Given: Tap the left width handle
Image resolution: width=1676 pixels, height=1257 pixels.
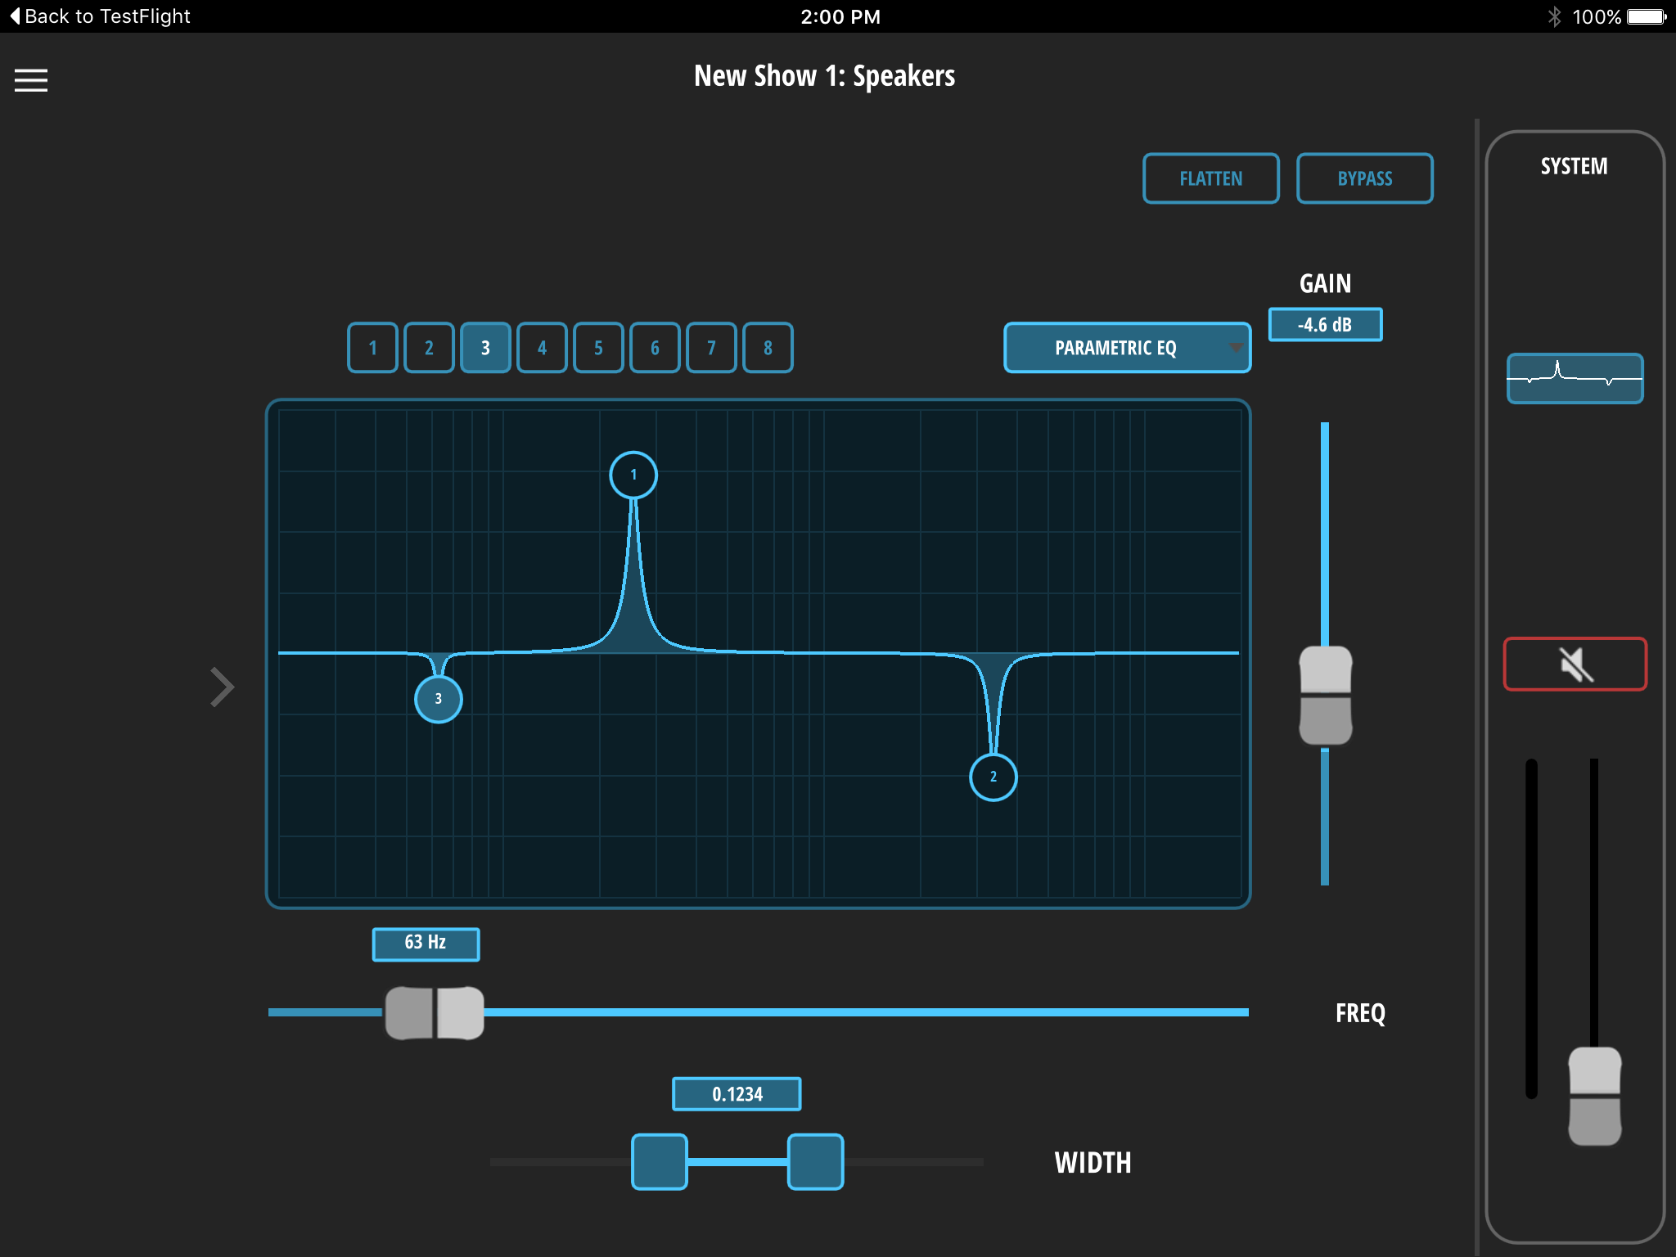Looking at the screenshot, I should coord(659,1161).
